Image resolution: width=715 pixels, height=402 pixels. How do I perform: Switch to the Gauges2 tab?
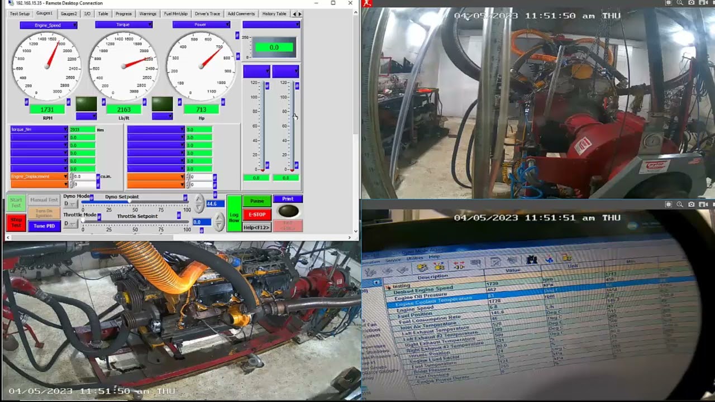pyautogui.click(x=69, y=13)
